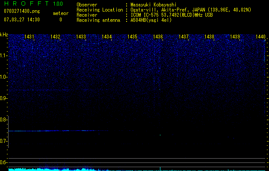This screenshot has width=269, height=171.
Task: Click the meteor count value 0
Action: tap(61, 20)
